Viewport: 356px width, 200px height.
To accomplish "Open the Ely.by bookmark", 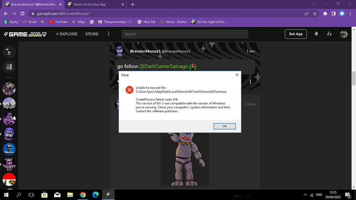I will [11, 22].
